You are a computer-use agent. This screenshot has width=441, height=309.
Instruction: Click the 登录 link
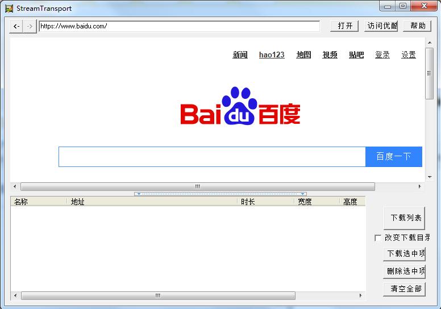(x=382, y=55)
